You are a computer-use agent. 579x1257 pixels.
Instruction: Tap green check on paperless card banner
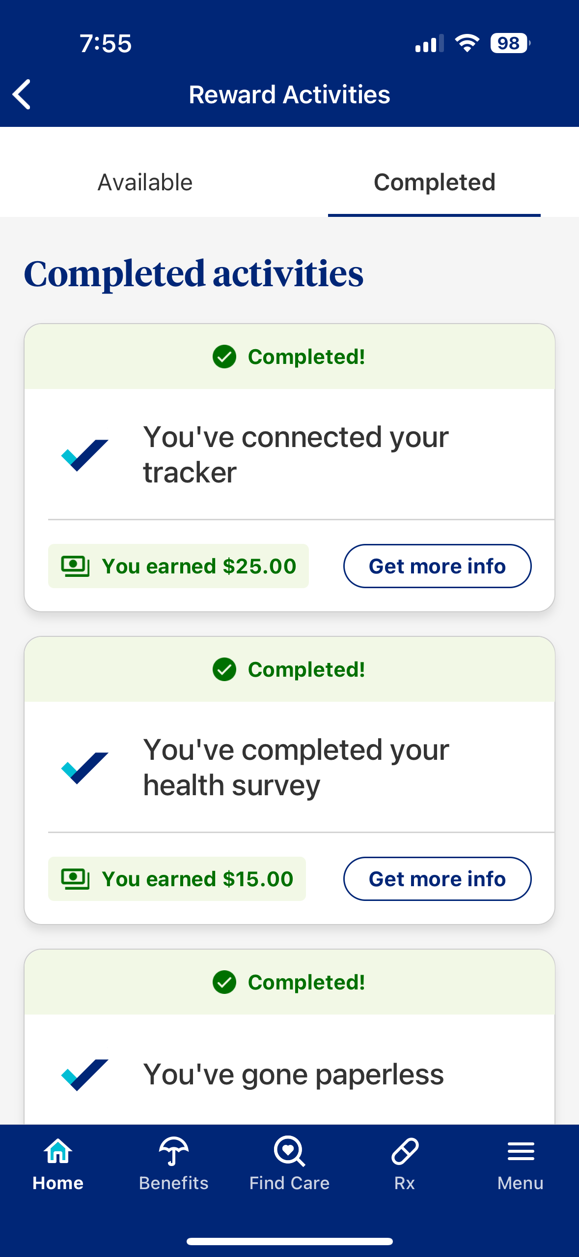pyautogui.click(x=224, y=982)
